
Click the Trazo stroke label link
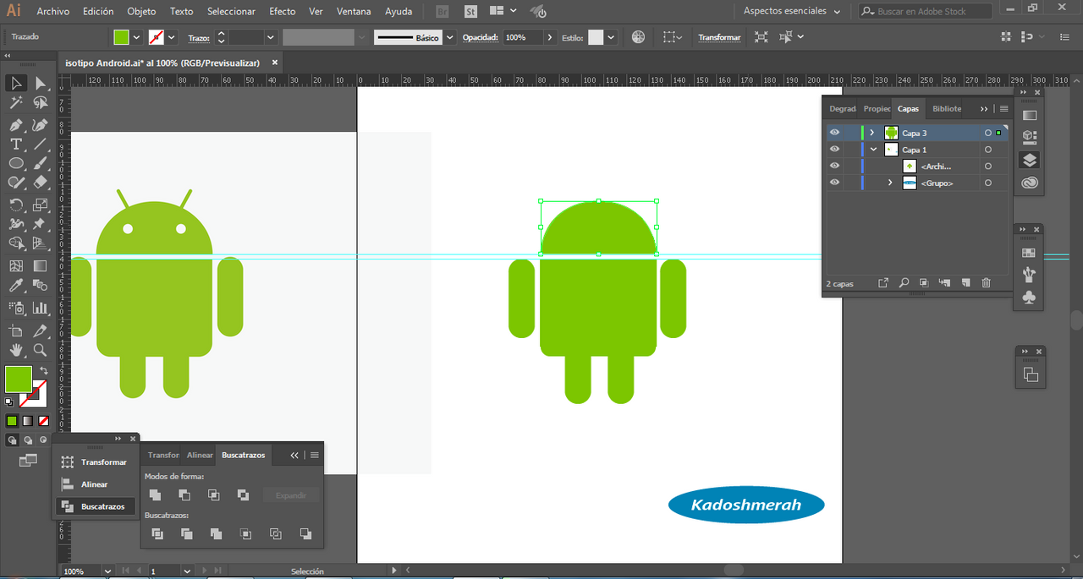pos(198,37)
